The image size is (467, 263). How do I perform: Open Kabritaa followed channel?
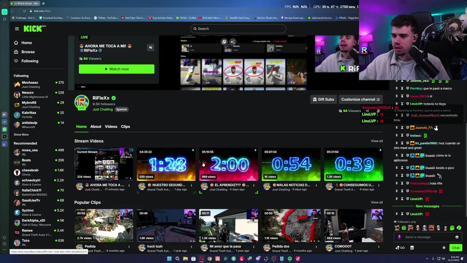tap(39, 115)
